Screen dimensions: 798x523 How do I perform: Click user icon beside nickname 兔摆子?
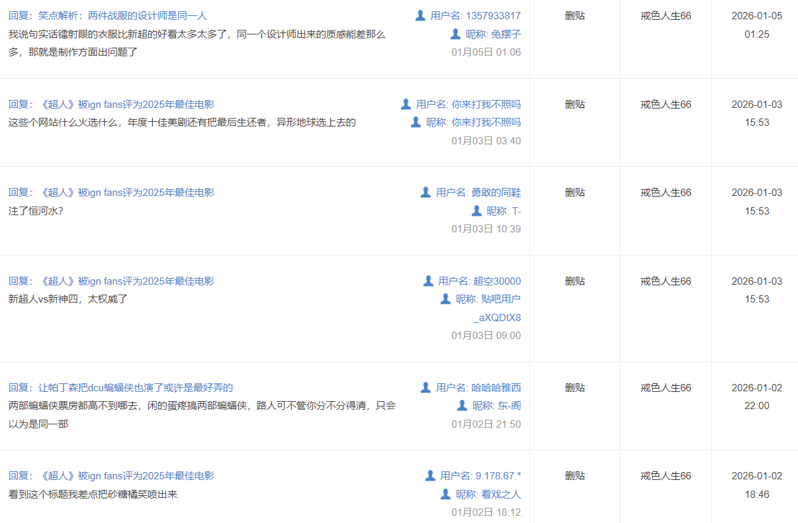coord(455,34)
